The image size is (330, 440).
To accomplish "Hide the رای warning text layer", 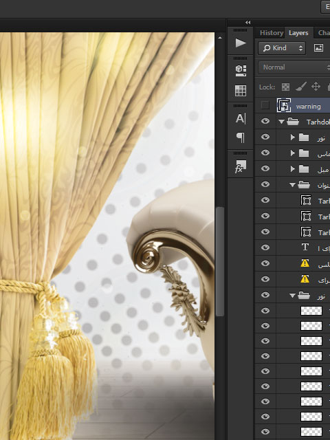I will 265,279.
